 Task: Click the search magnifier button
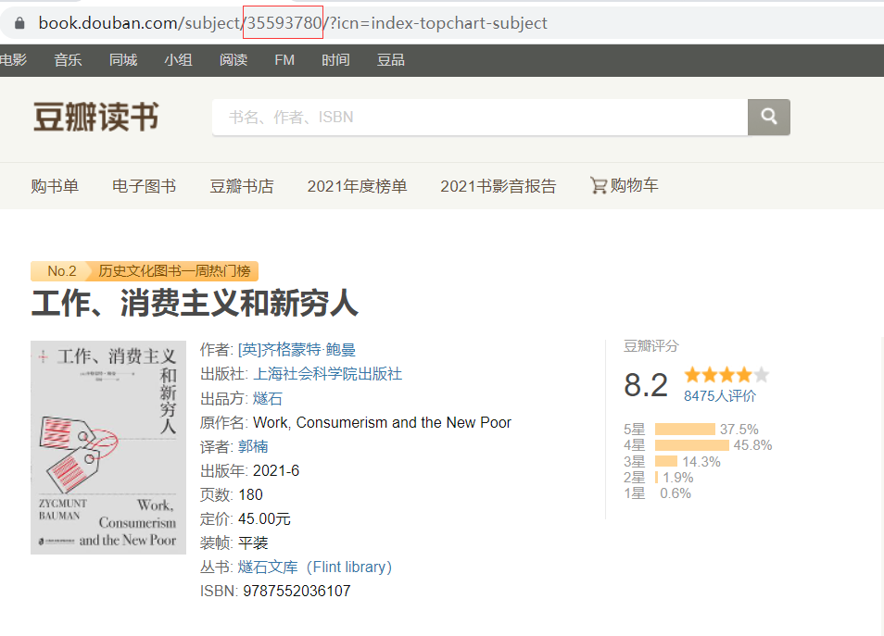tap(768, 118)
